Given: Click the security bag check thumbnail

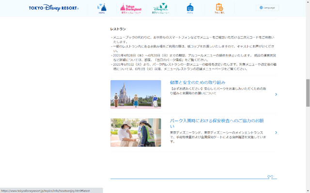Looking at the screenshot, I should point(136,133).
